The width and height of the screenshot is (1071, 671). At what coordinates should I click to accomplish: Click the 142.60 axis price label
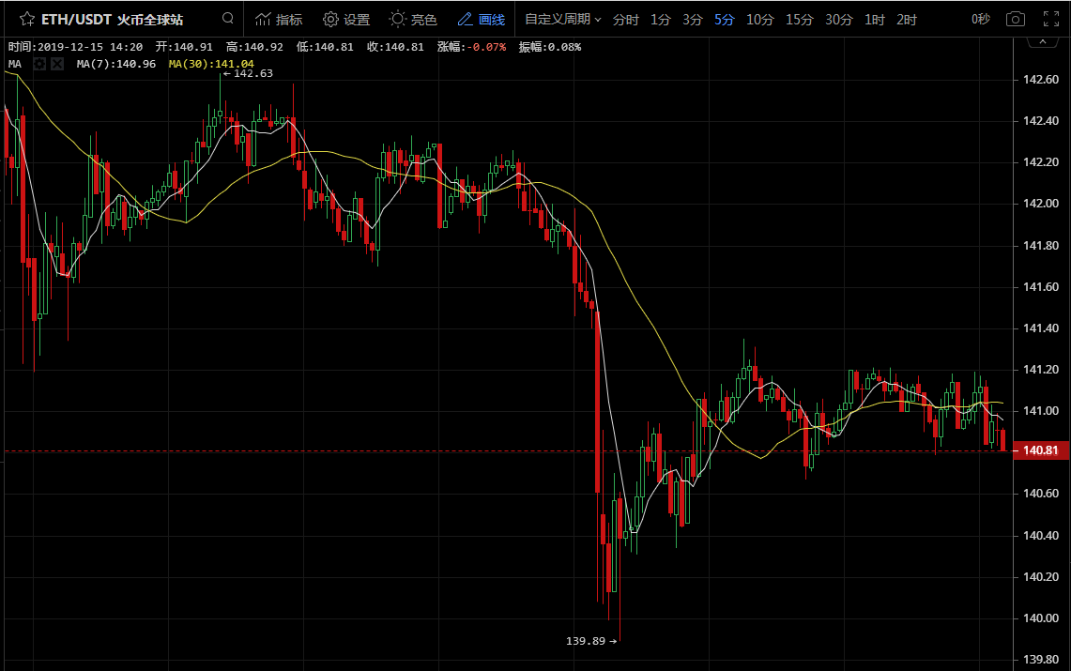tap(1041, 80)
